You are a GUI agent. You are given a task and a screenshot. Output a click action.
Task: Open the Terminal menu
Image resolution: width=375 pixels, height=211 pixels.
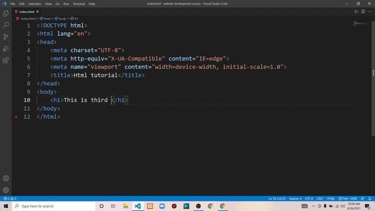79,4
